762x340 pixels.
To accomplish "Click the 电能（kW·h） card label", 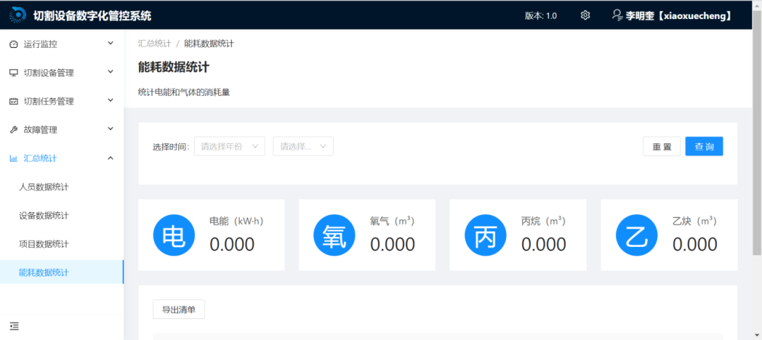I will click(236, 221).
